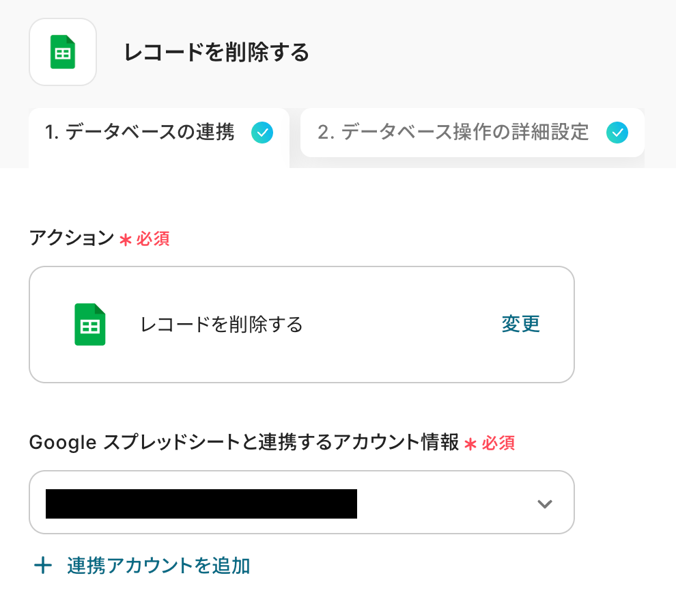The height and width of the screenshot is (604, 676).
Task: Expand the account dropdown chevron arrow
Action: pos(544,504)
